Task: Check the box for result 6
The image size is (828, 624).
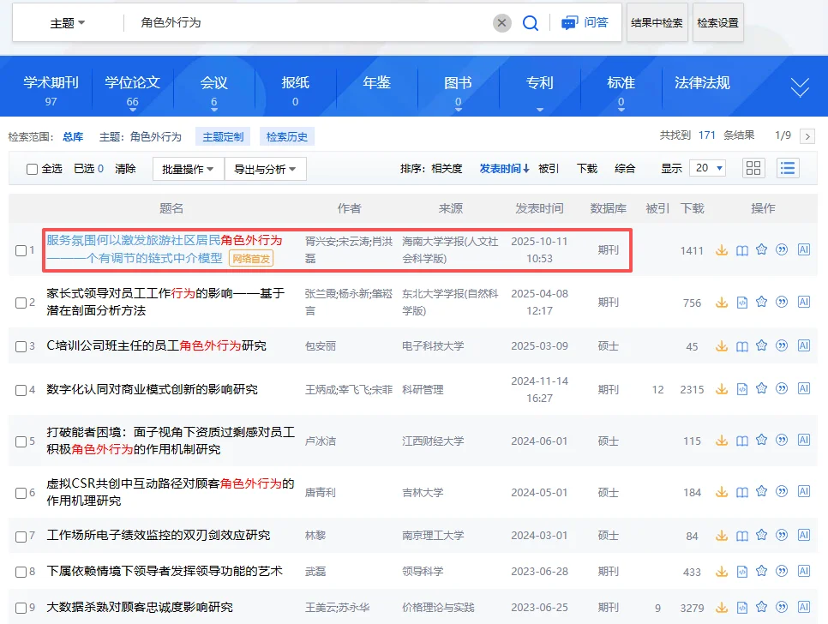Action: (x=21, y=493)
